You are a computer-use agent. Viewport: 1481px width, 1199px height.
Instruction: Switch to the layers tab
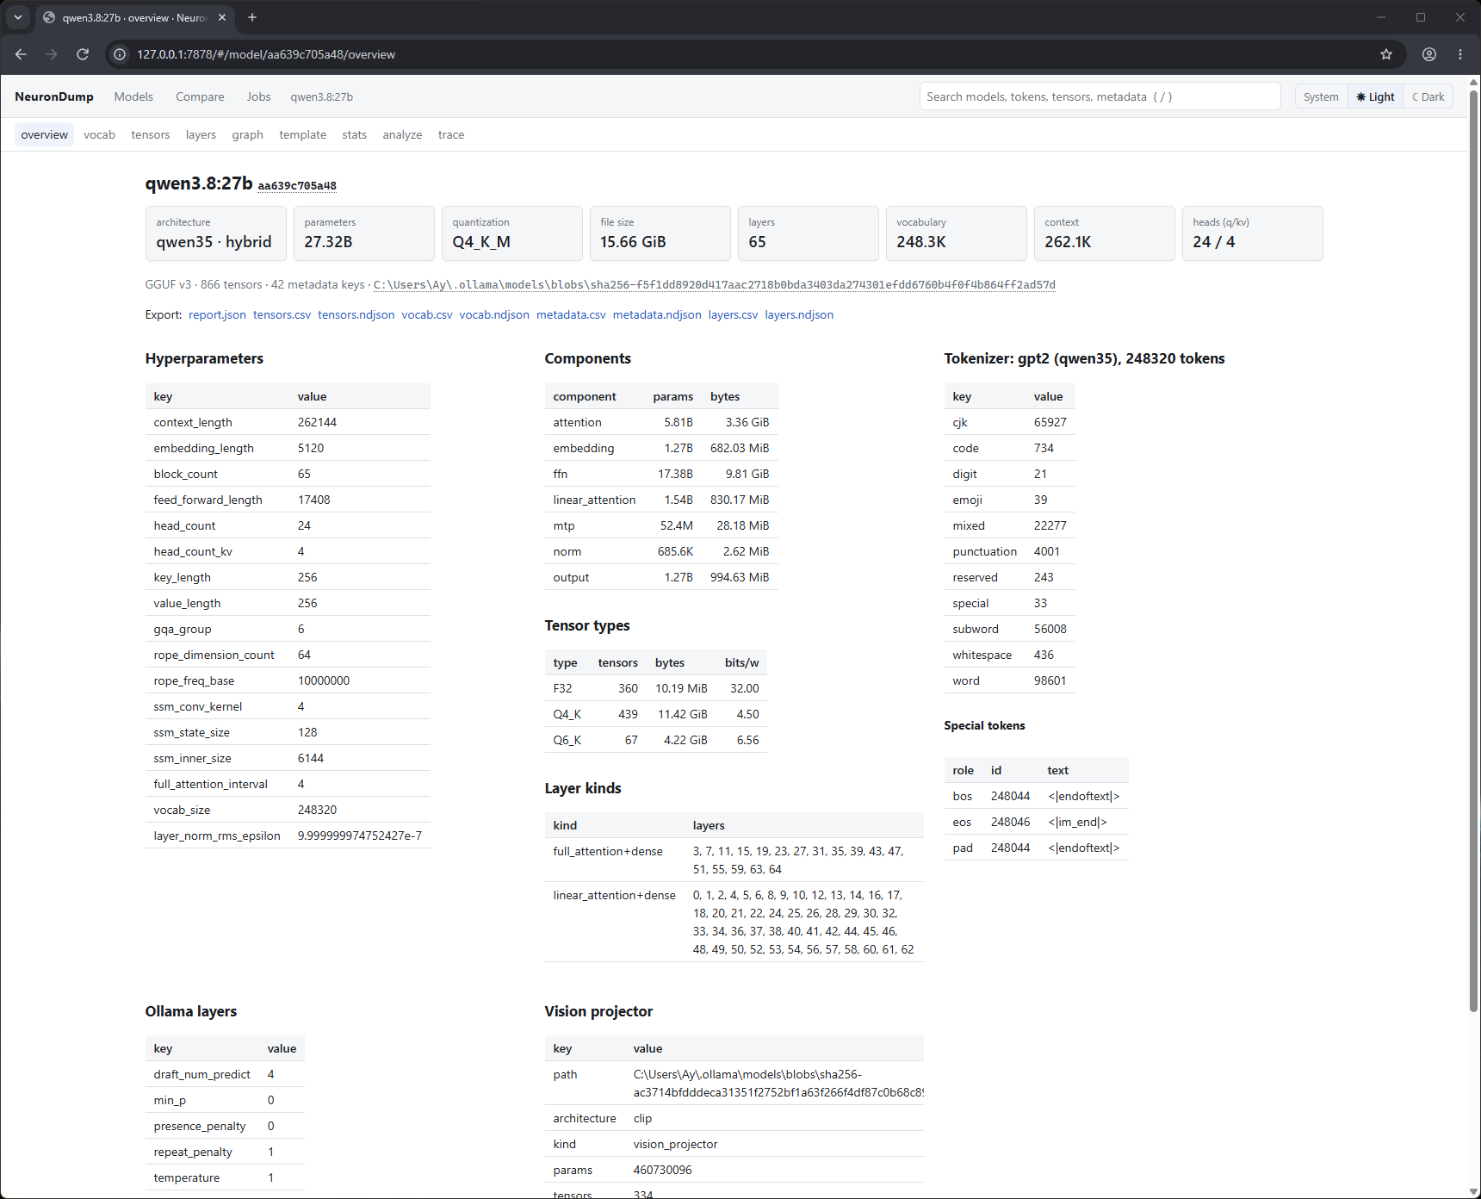201,134
